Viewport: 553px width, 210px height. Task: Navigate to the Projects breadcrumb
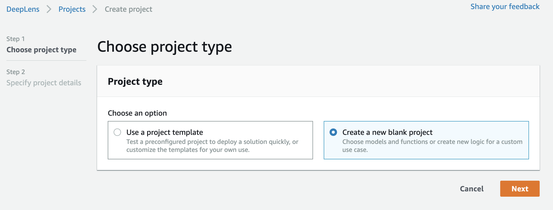click(x=72, y=9)
